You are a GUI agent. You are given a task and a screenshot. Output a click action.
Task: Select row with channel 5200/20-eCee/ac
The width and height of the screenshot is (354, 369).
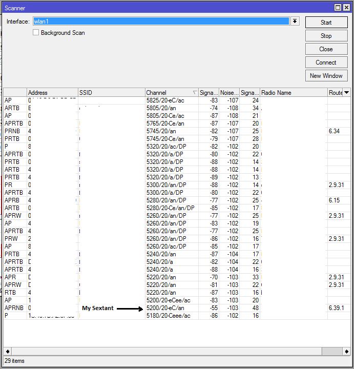click(x=177, y=300)
